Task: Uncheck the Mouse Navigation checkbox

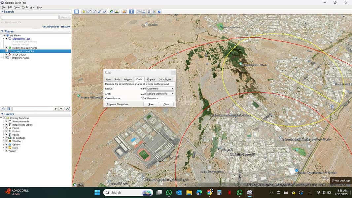Action: click(x=107, y=104)
